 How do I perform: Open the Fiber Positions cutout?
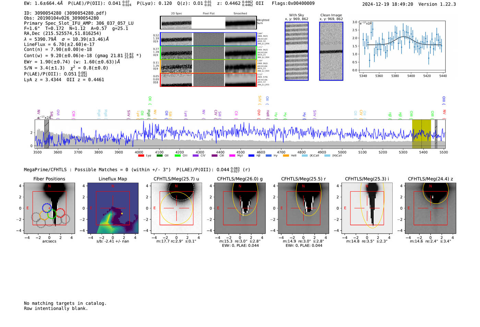(49, 208)
